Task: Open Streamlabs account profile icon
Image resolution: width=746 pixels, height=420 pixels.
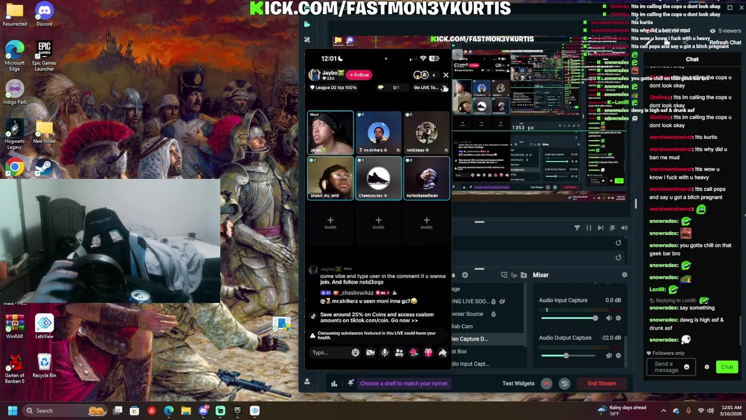Action: [x=307, y=381]
